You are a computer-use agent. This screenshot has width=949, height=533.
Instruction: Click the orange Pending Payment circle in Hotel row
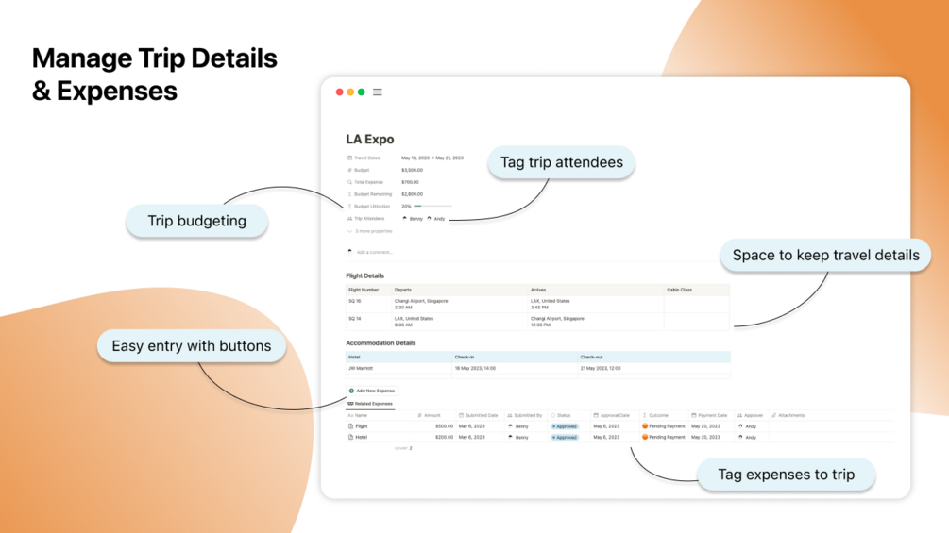point(645,437)
